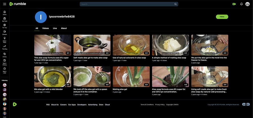Click the second followed channel avatar
253x118 pixels.
click(x=5, y=90)
